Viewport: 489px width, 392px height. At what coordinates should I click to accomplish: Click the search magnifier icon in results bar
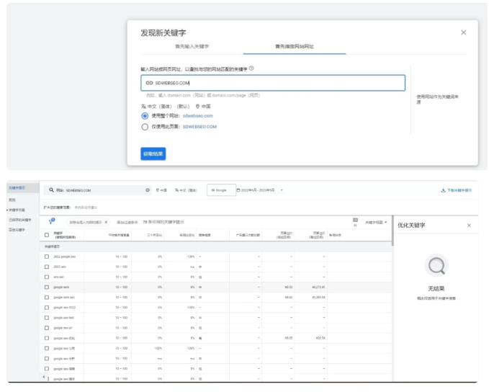[x=51, y=190]
